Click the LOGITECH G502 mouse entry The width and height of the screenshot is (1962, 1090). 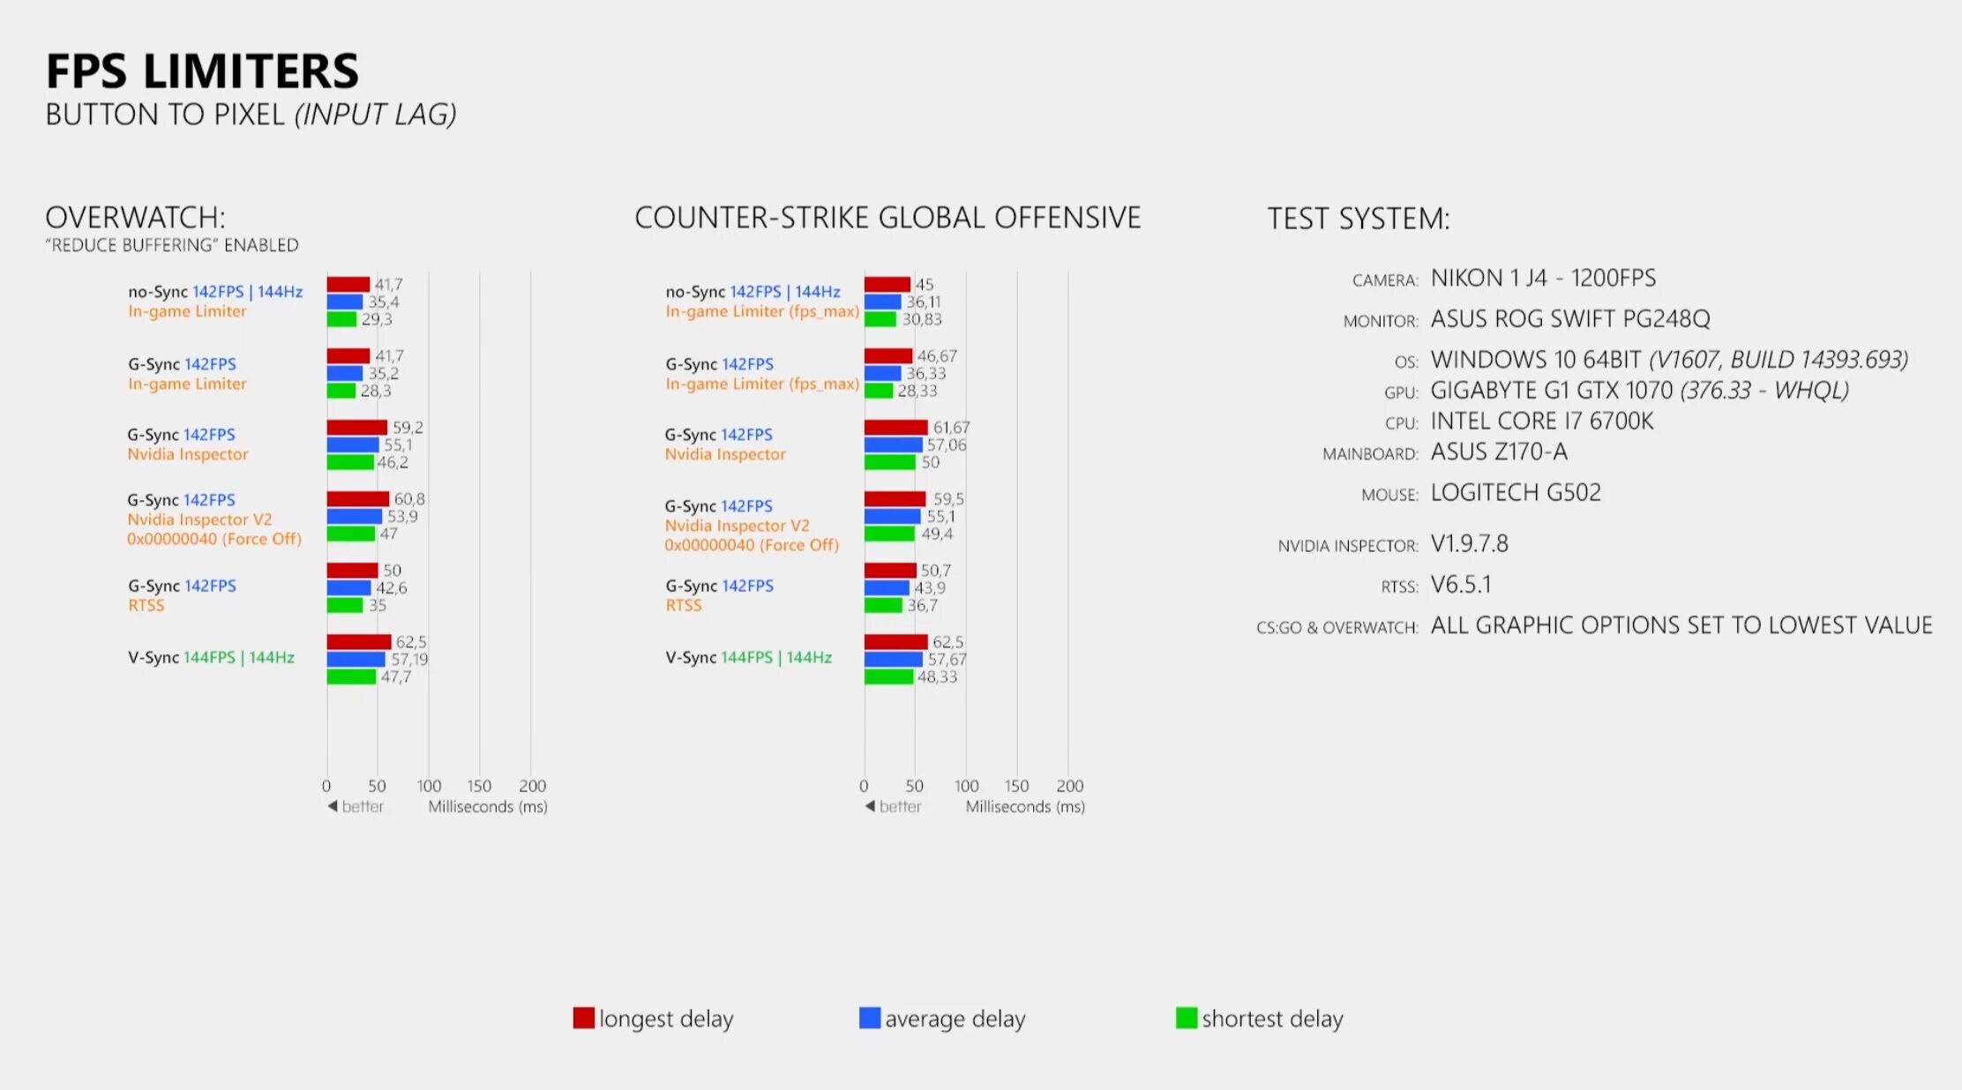pyautogui.click(x=1516, y=492)
